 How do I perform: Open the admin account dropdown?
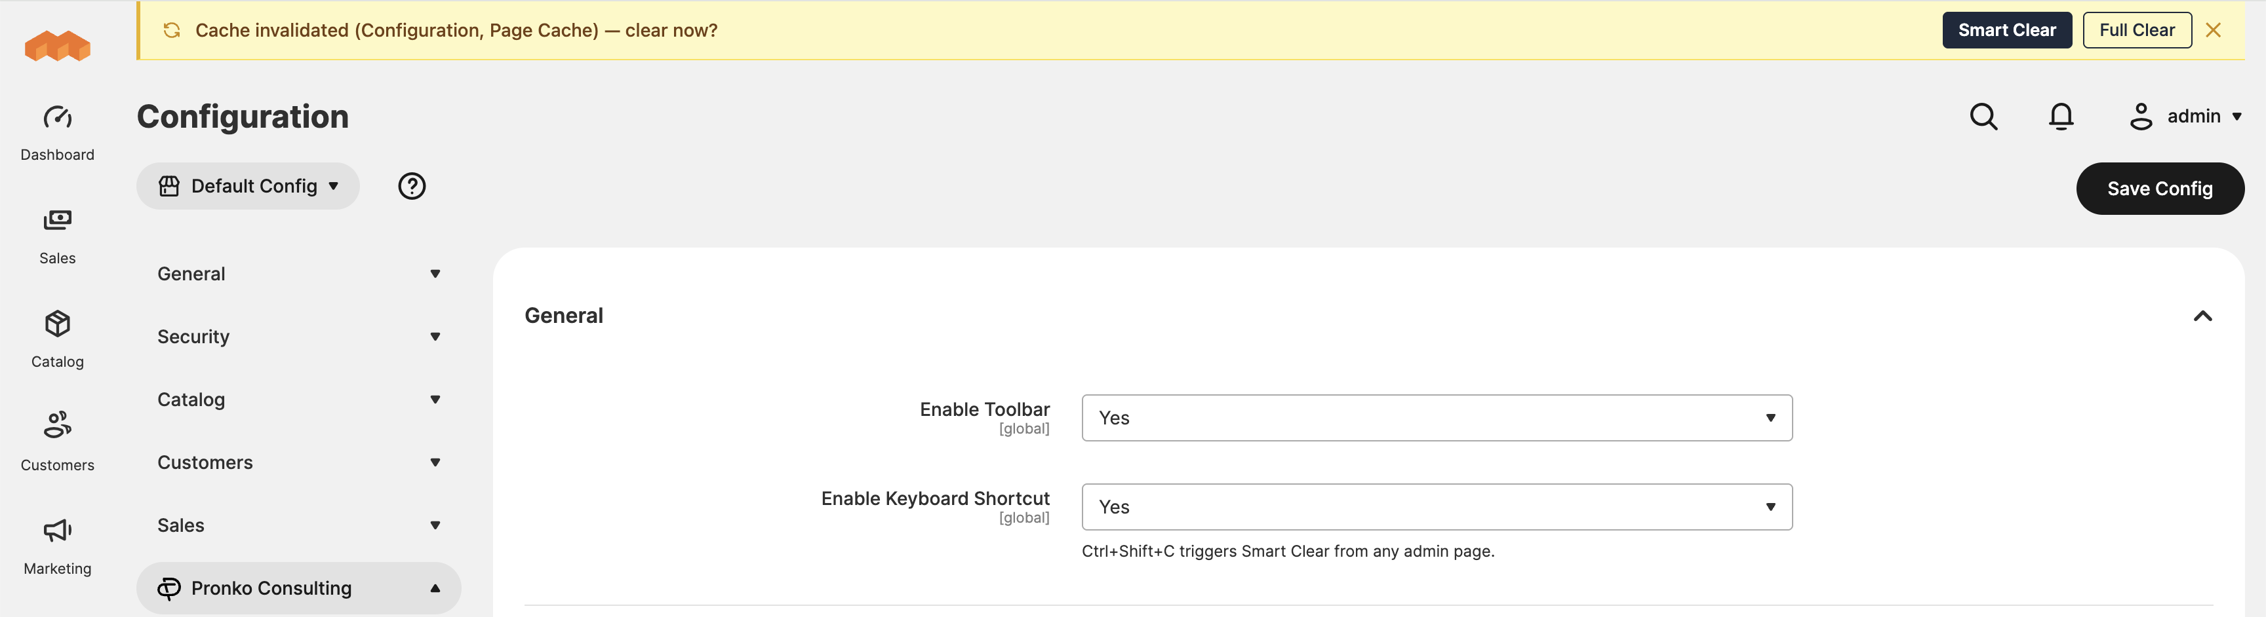[2185, 116]
